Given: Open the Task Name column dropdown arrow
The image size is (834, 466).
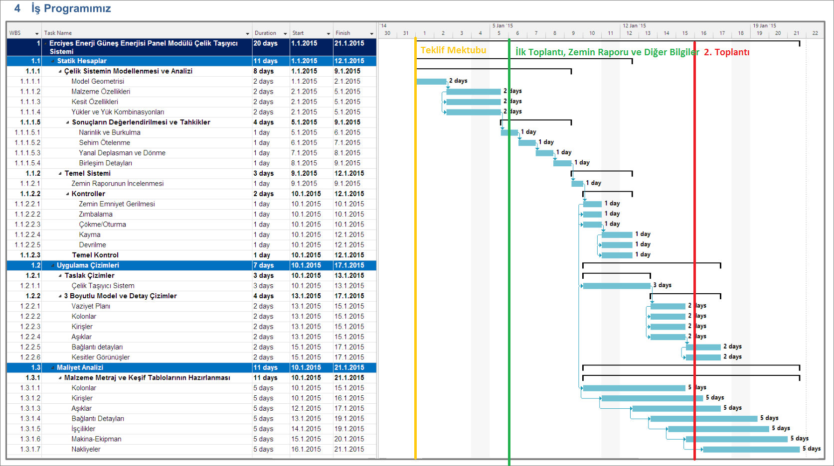Looking at the screenshot, I should (247, 33).
